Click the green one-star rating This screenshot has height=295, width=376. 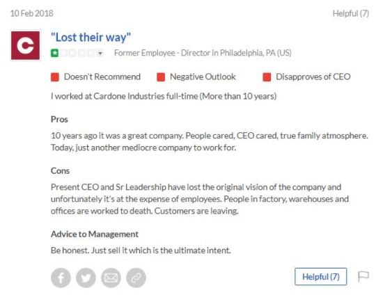tap(55, 53)
